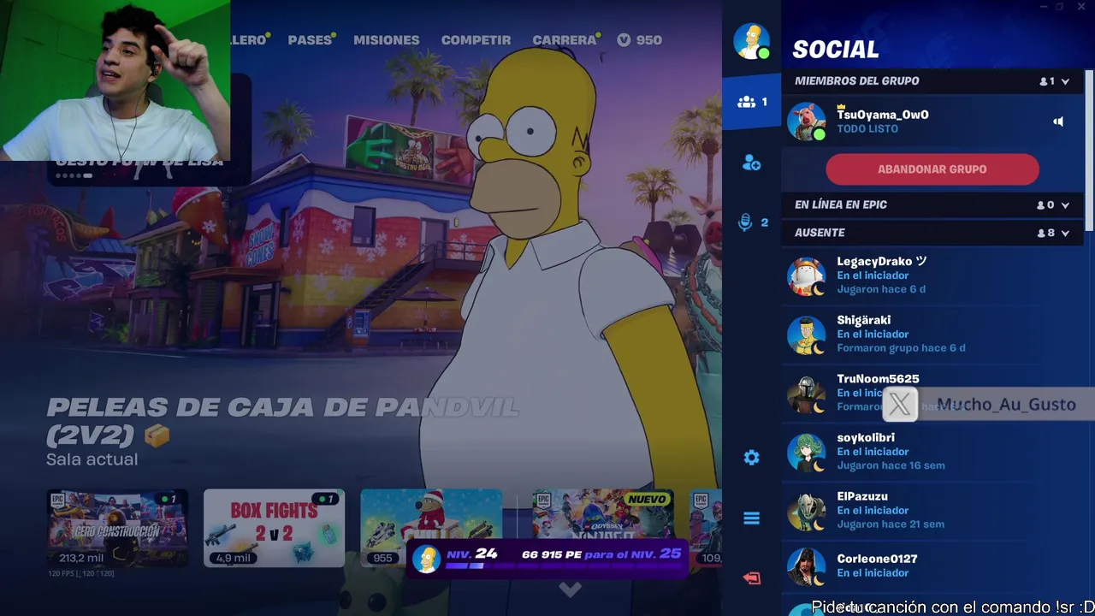Click ElPazuzu's avatar

[x=806, y=512]
